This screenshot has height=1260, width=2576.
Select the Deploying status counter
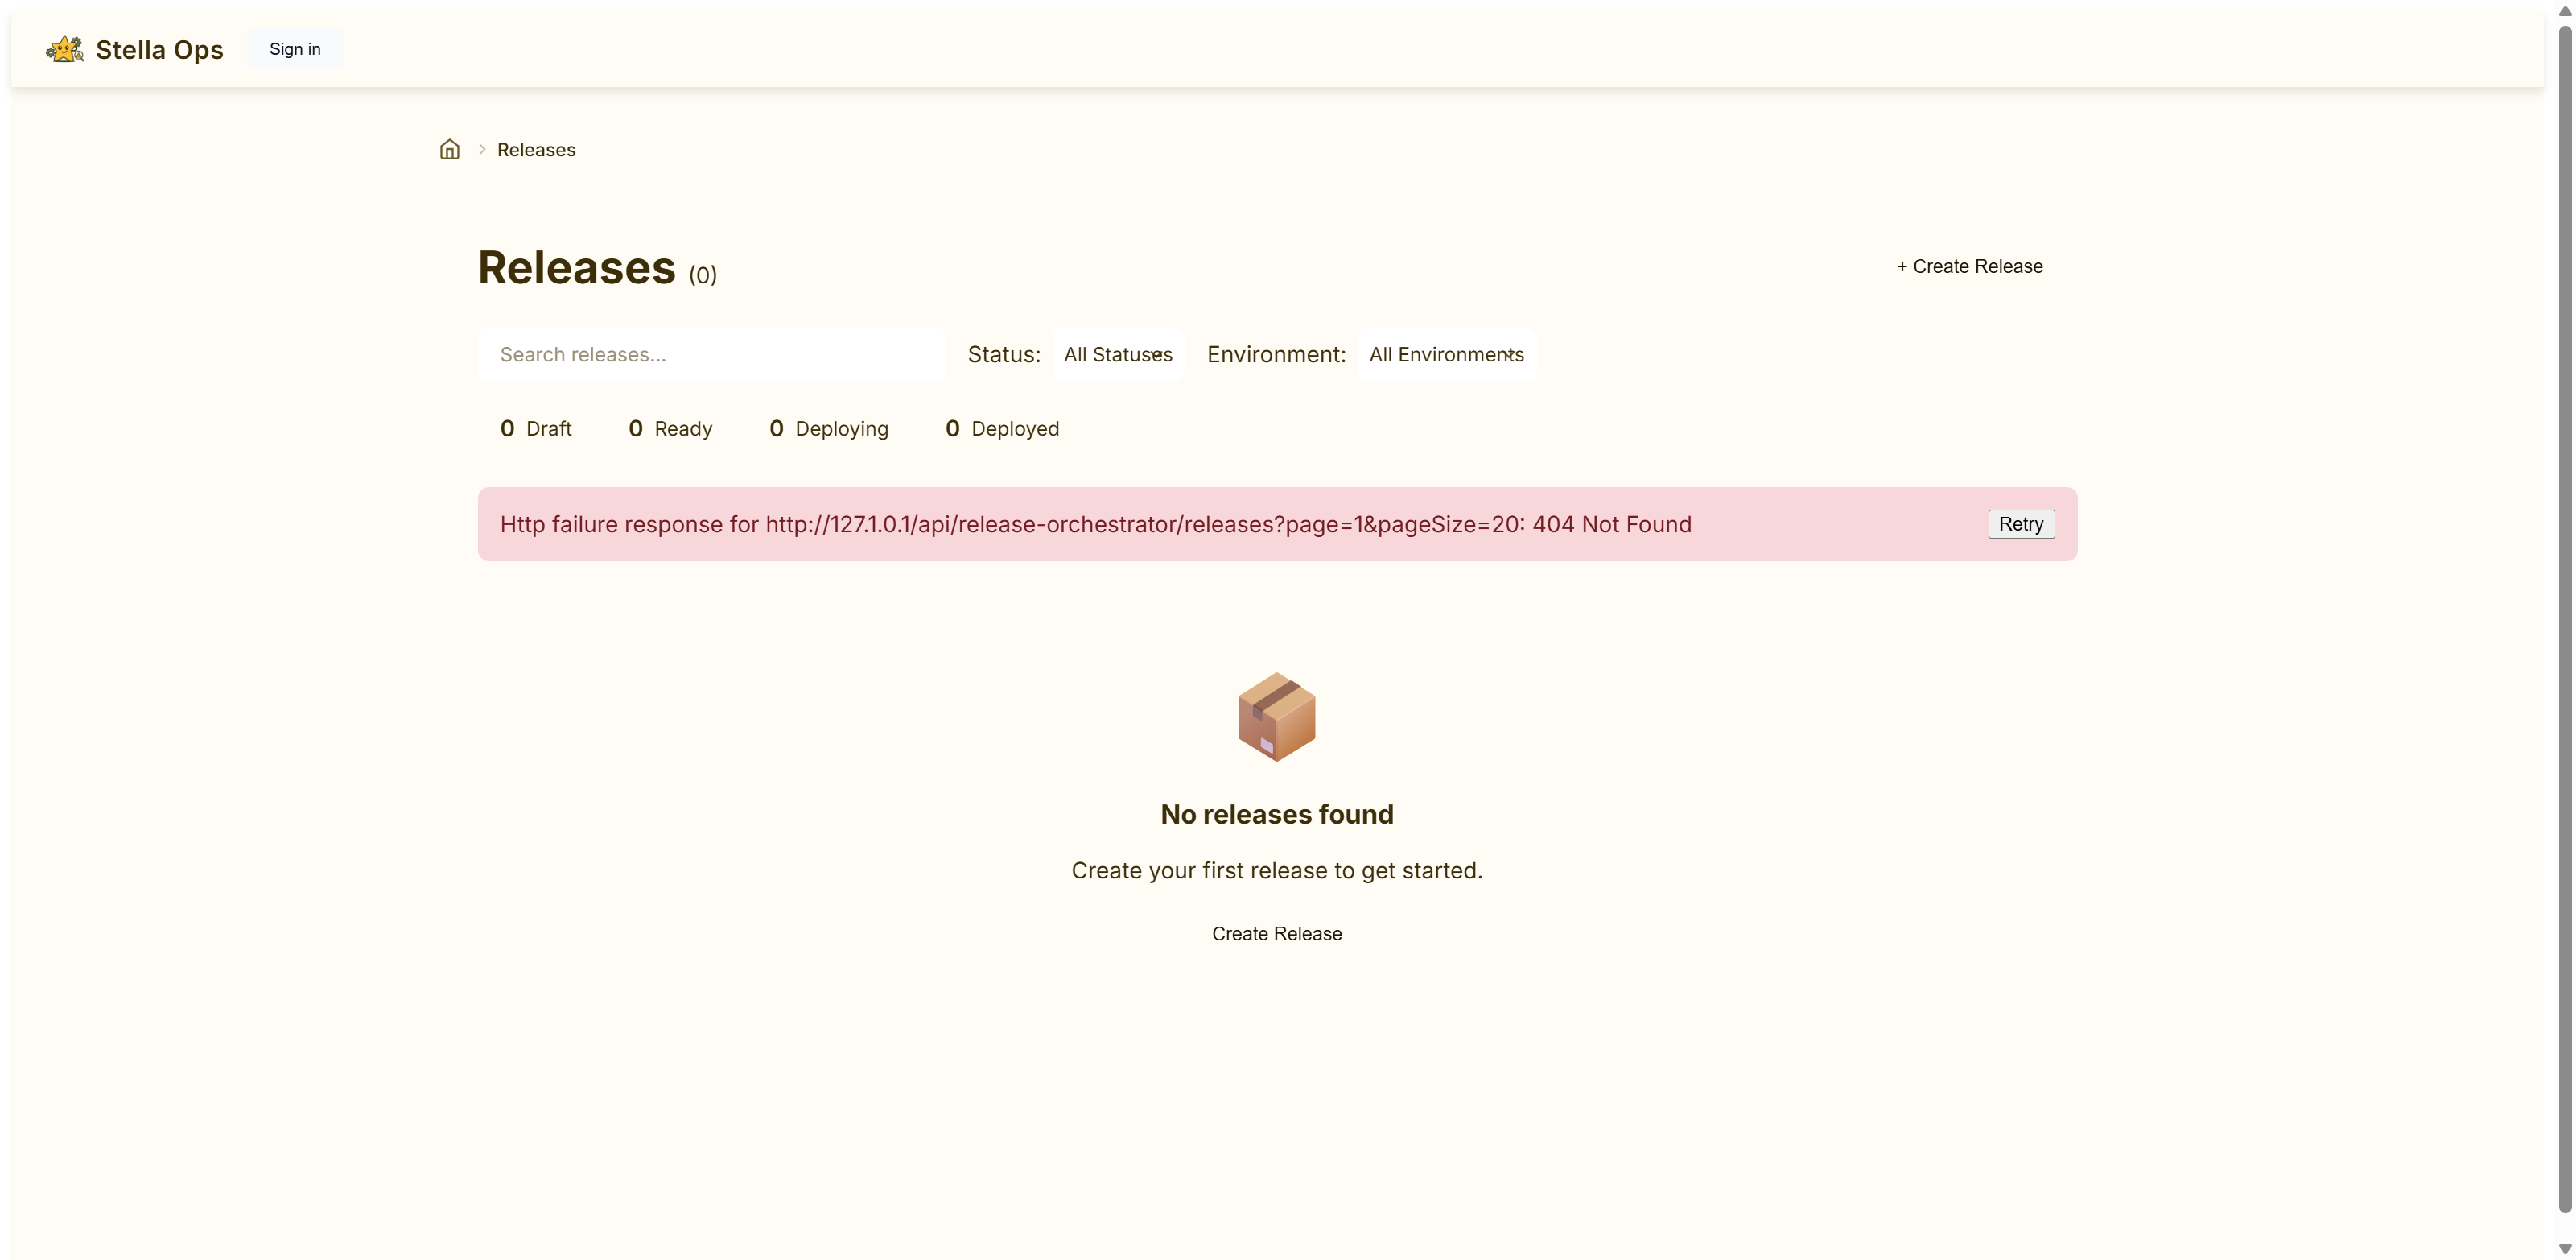pos(828,428)
